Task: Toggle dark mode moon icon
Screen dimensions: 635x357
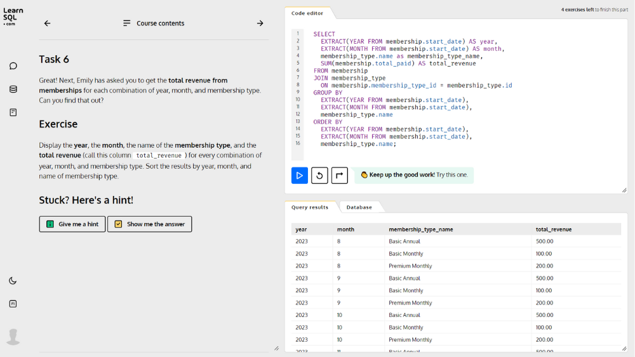Action: (x=13, y=280)
